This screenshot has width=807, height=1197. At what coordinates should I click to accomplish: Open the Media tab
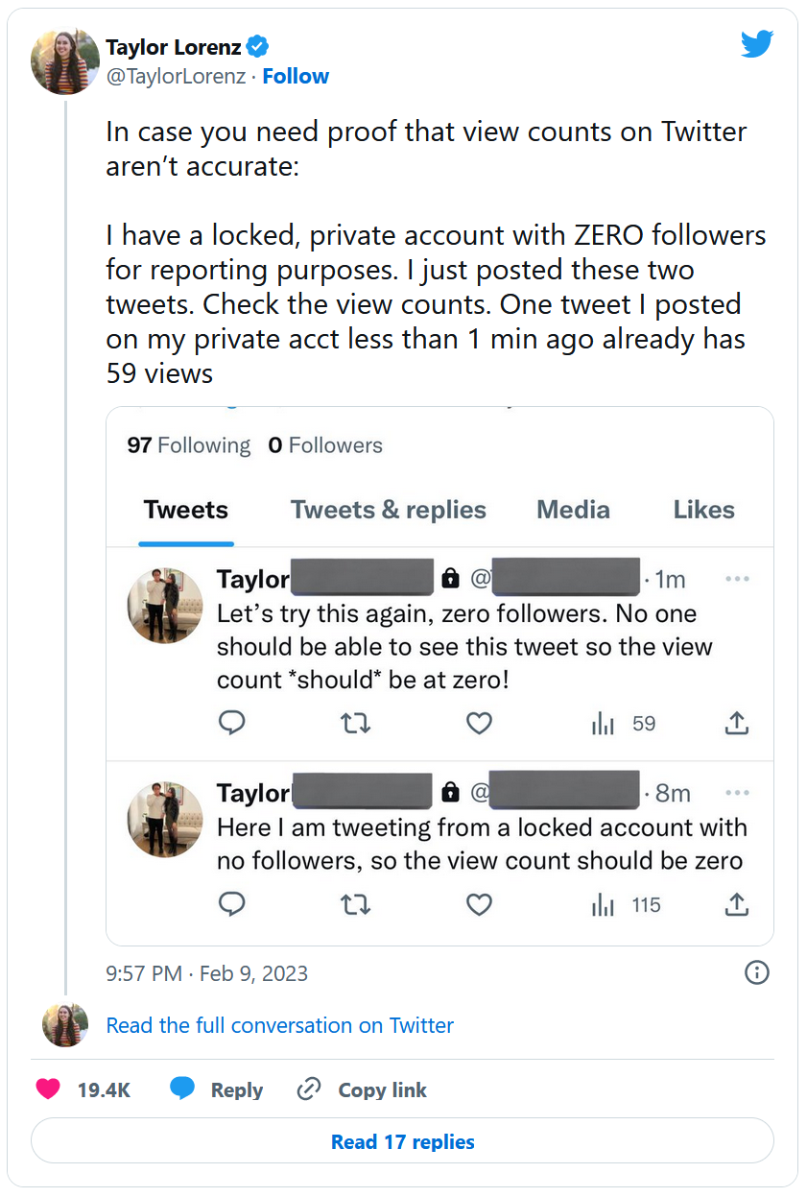pos(573,510)
